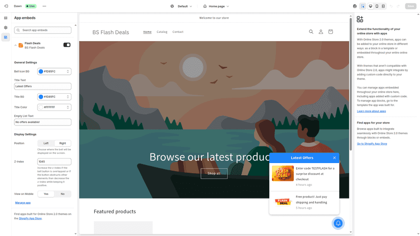Screen dimensions: 420x236
Task: Open the Default theme dropdown
Action: 181,6
